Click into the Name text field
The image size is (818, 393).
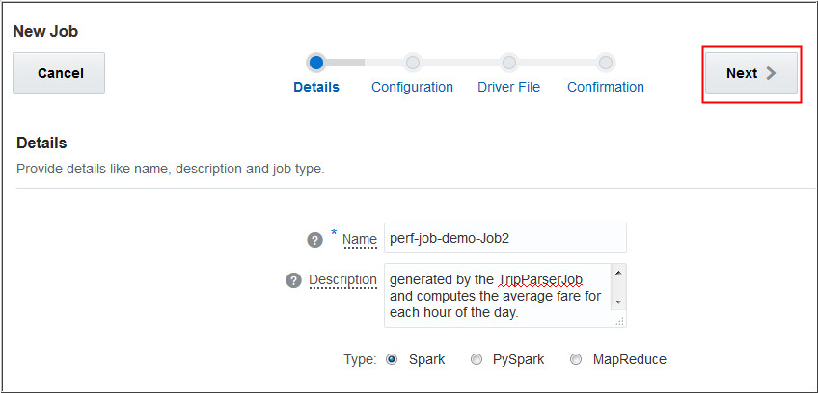[x=504, y=238]
